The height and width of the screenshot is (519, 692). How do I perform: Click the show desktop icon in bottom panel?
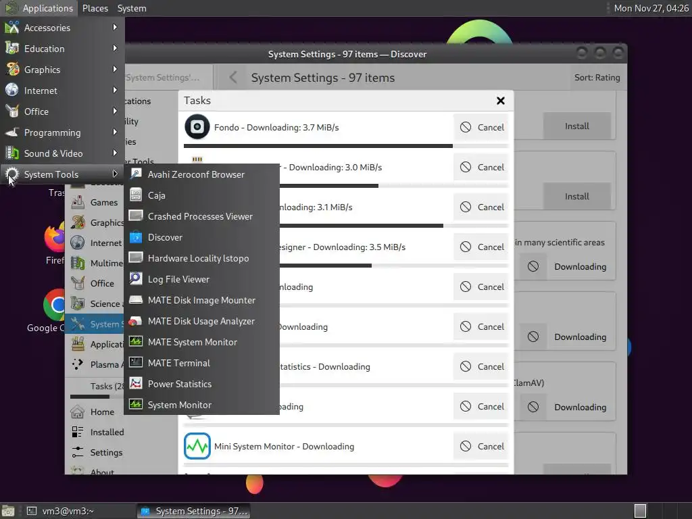[x=8, y=511]
